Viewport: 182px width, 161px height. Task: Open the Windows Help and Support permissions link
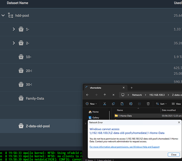(124, 147)
